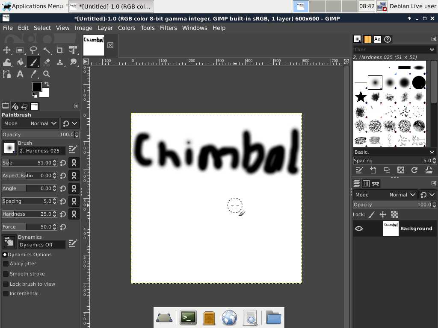Open the Filters menu
Screen dimensions: 438x328
click(x=168, y=28)
